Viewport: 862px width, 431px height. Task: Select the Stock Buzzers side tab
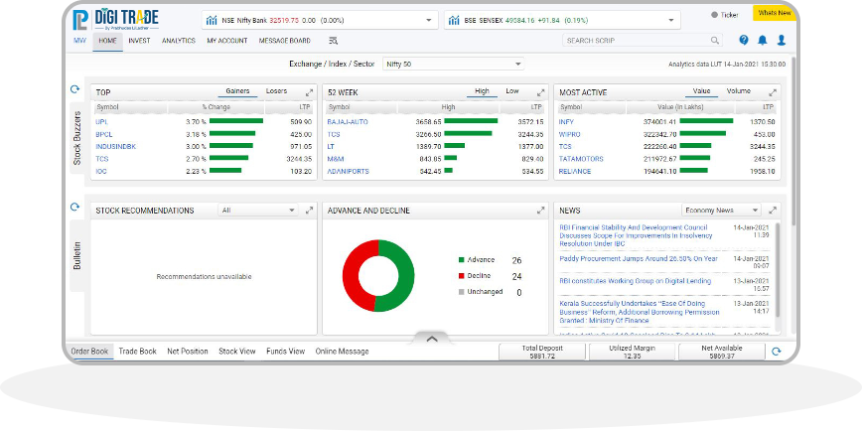[x=77, y=138]
